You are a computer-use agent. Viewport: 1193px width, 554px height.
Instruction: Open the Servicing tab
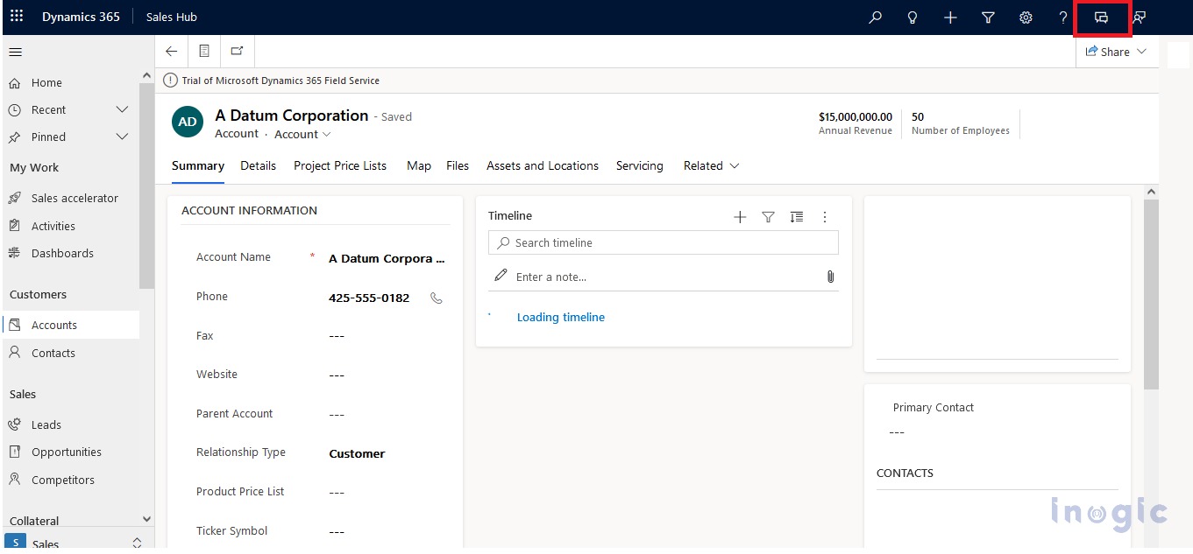[640, 165]
